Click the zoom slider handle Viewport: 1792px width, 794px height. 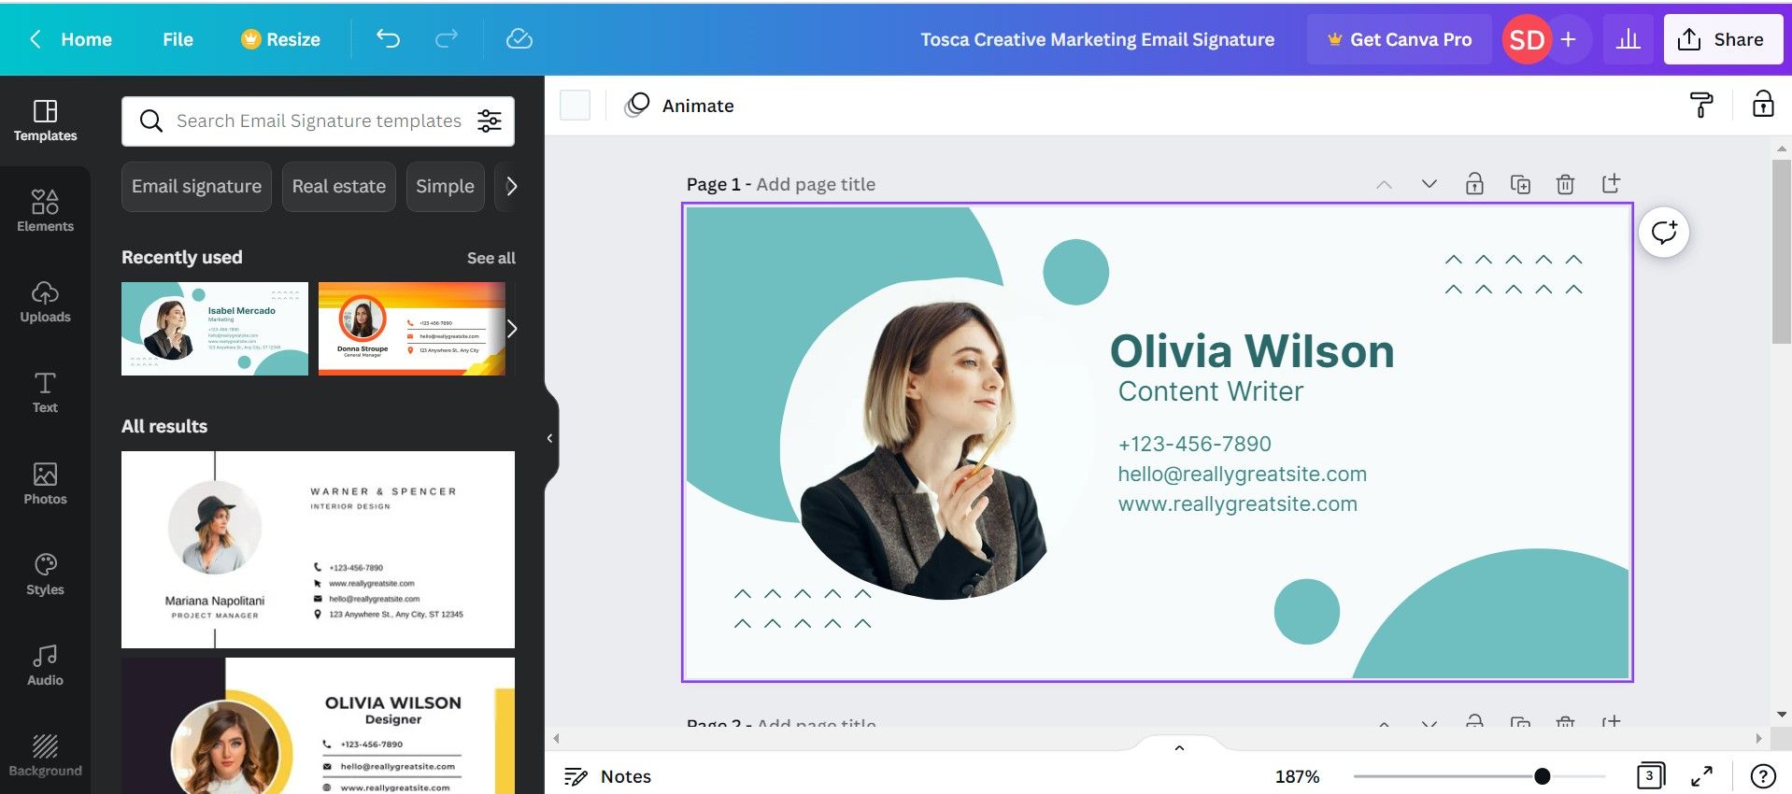(x=1543, y=776)
